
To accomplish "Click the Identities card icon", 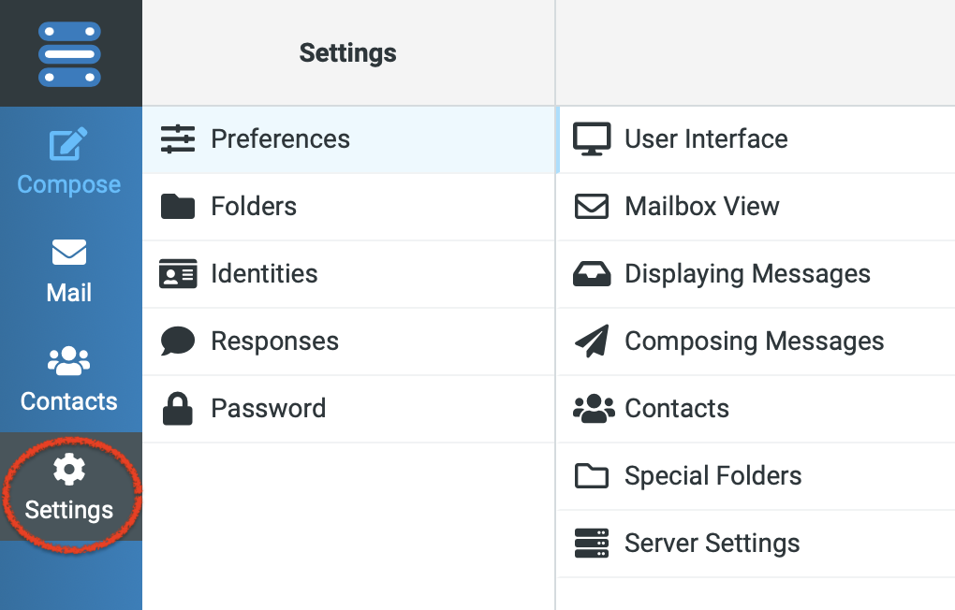I will point(178,273).
